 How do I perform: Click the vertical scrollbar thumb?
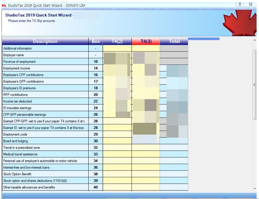[254, 84]
